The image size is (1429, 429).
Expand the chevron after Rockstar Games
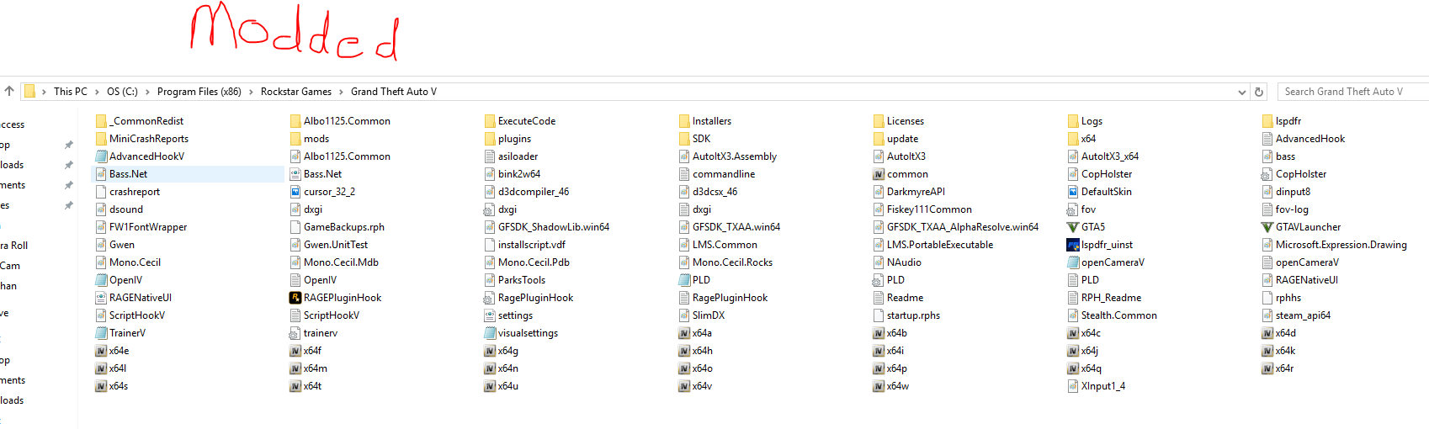click(341, 92)
